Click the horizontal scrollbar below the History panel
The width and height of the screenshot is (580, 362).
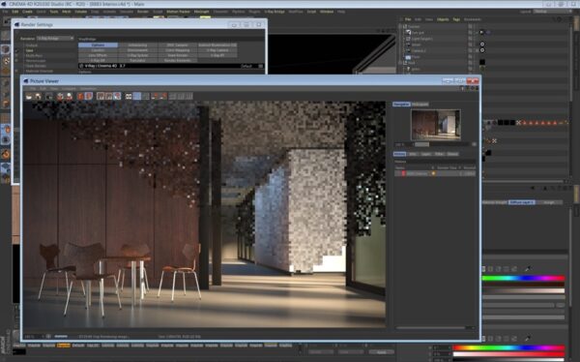click(x=430, y=328)
